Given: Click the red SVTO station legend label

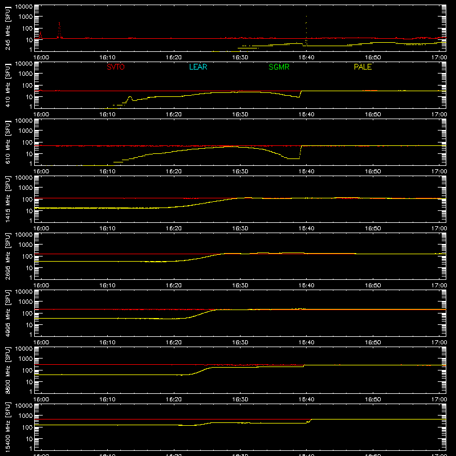Looking at the screenshot, I should [x=116, y=67].
